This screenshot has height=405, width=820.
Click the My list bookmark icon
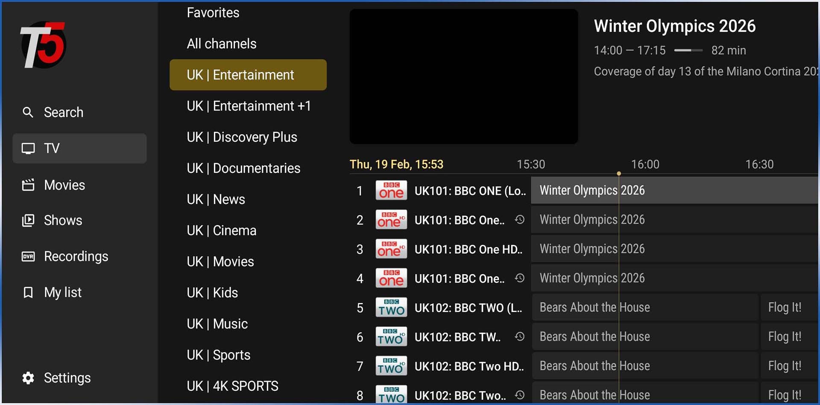[28, 293]
